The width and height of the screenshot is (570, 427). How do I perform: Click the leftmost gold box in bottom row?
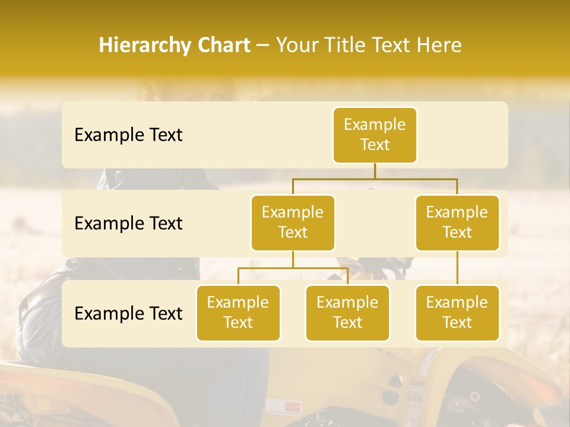(238, 313)
